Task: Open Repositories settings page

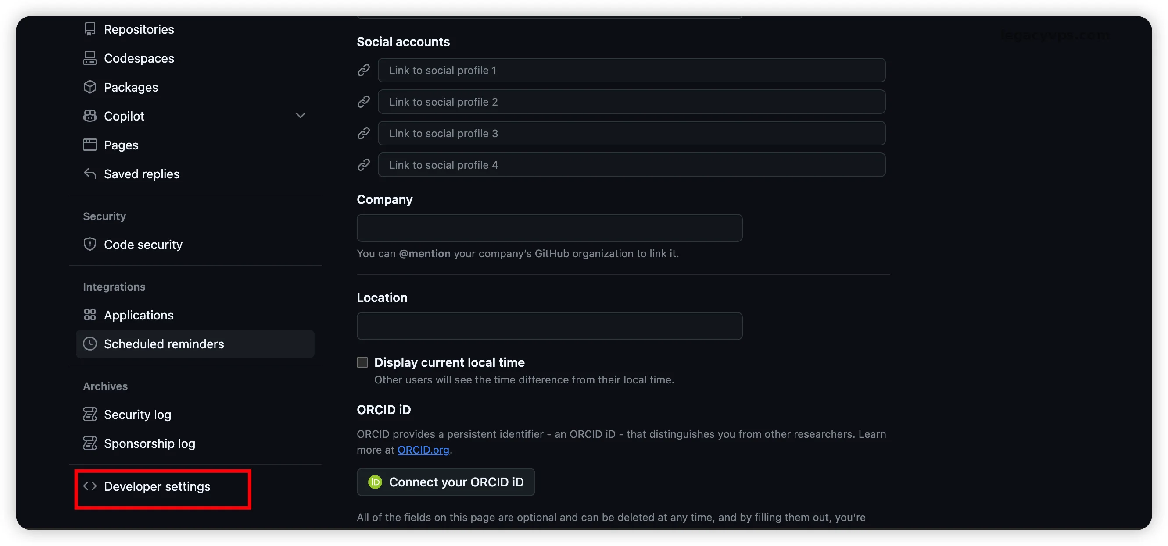Action: coord(195,29)
